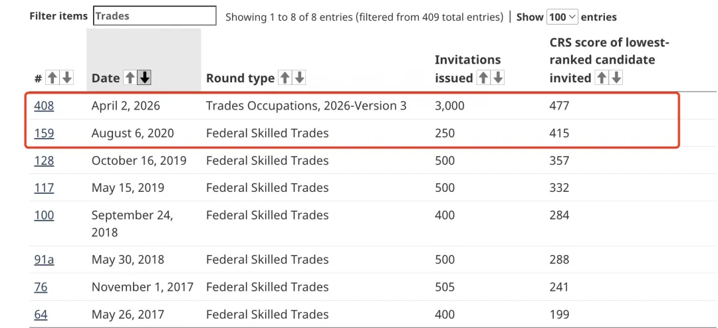
Task: Sort # column descending arrow
Action: click(x=66, y=78)
